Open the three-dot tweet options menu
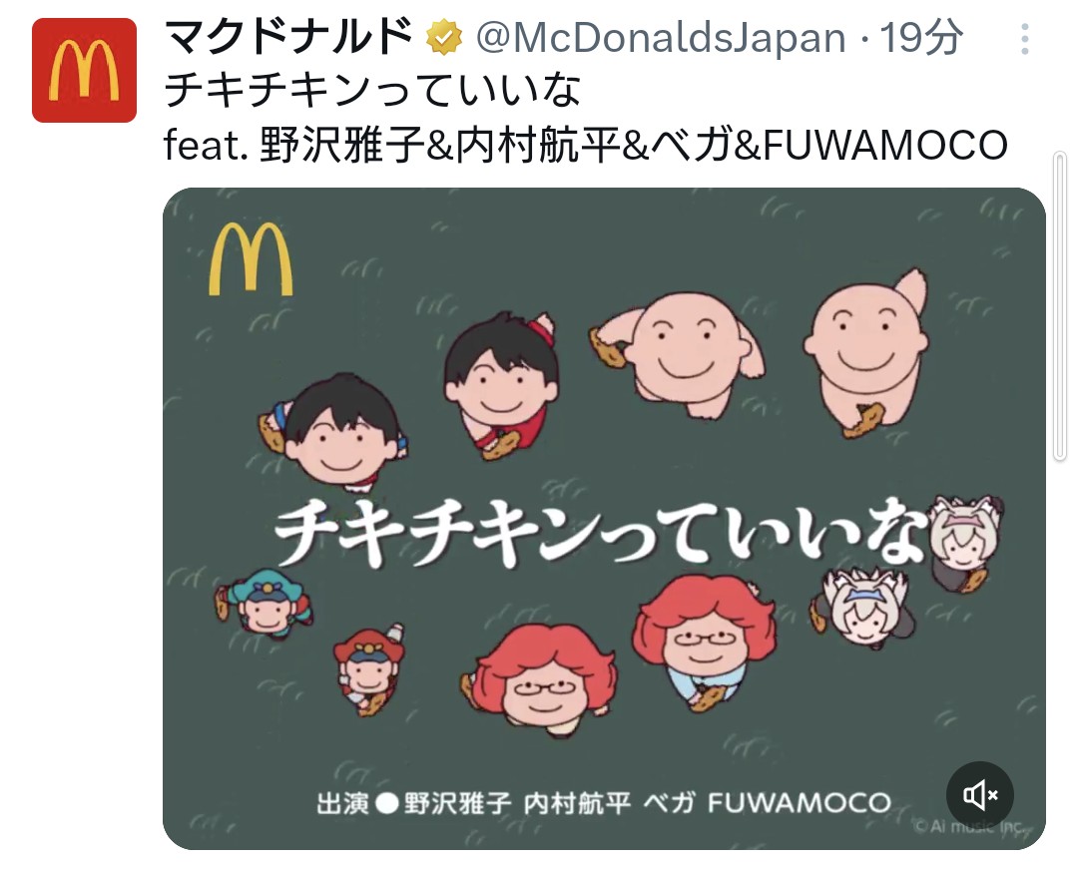The height and width of the screenshot is (869, 1078). [1024, 39]
